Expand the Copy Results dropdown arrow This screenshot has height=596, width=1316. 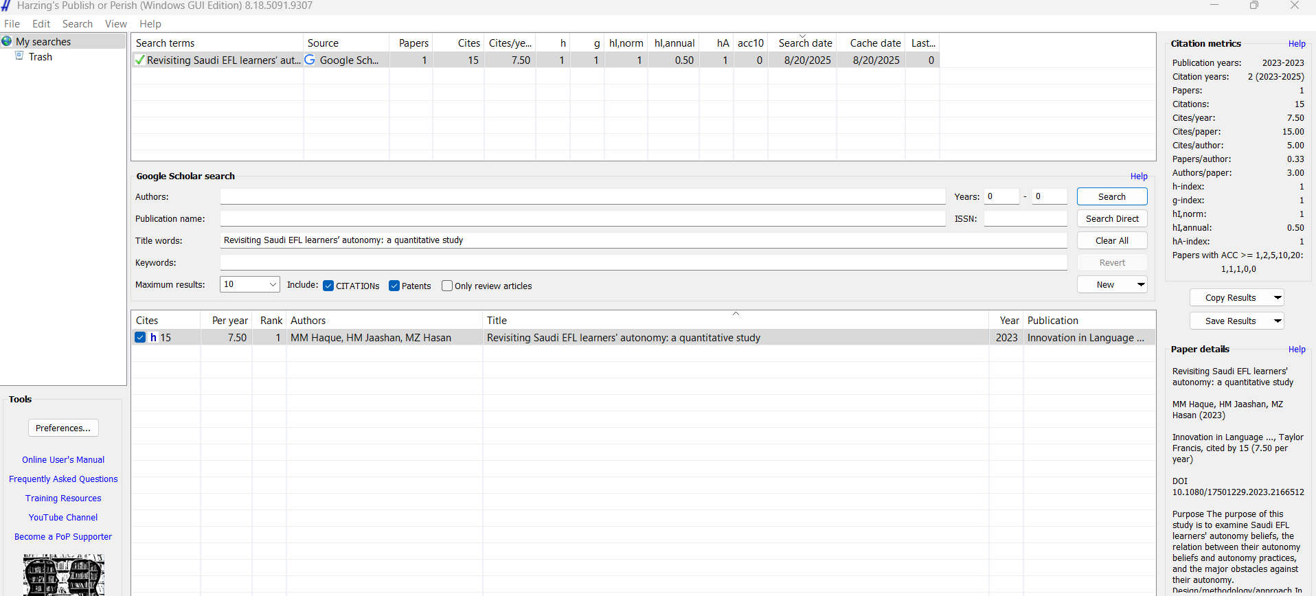tap(1278, 298)
